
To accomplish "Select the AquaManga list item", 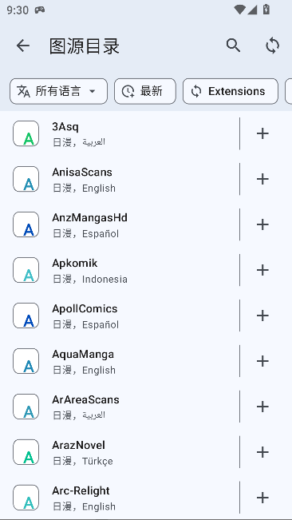I will click(x=120, y=361).
